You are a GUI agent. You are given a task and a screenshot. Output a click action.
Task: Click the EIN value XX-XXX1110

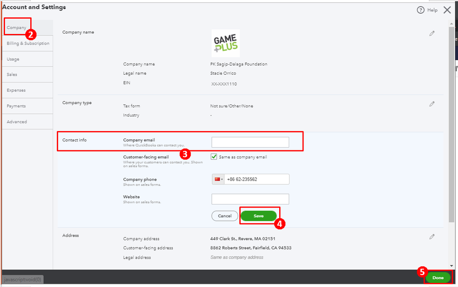(x=224, y=84)
